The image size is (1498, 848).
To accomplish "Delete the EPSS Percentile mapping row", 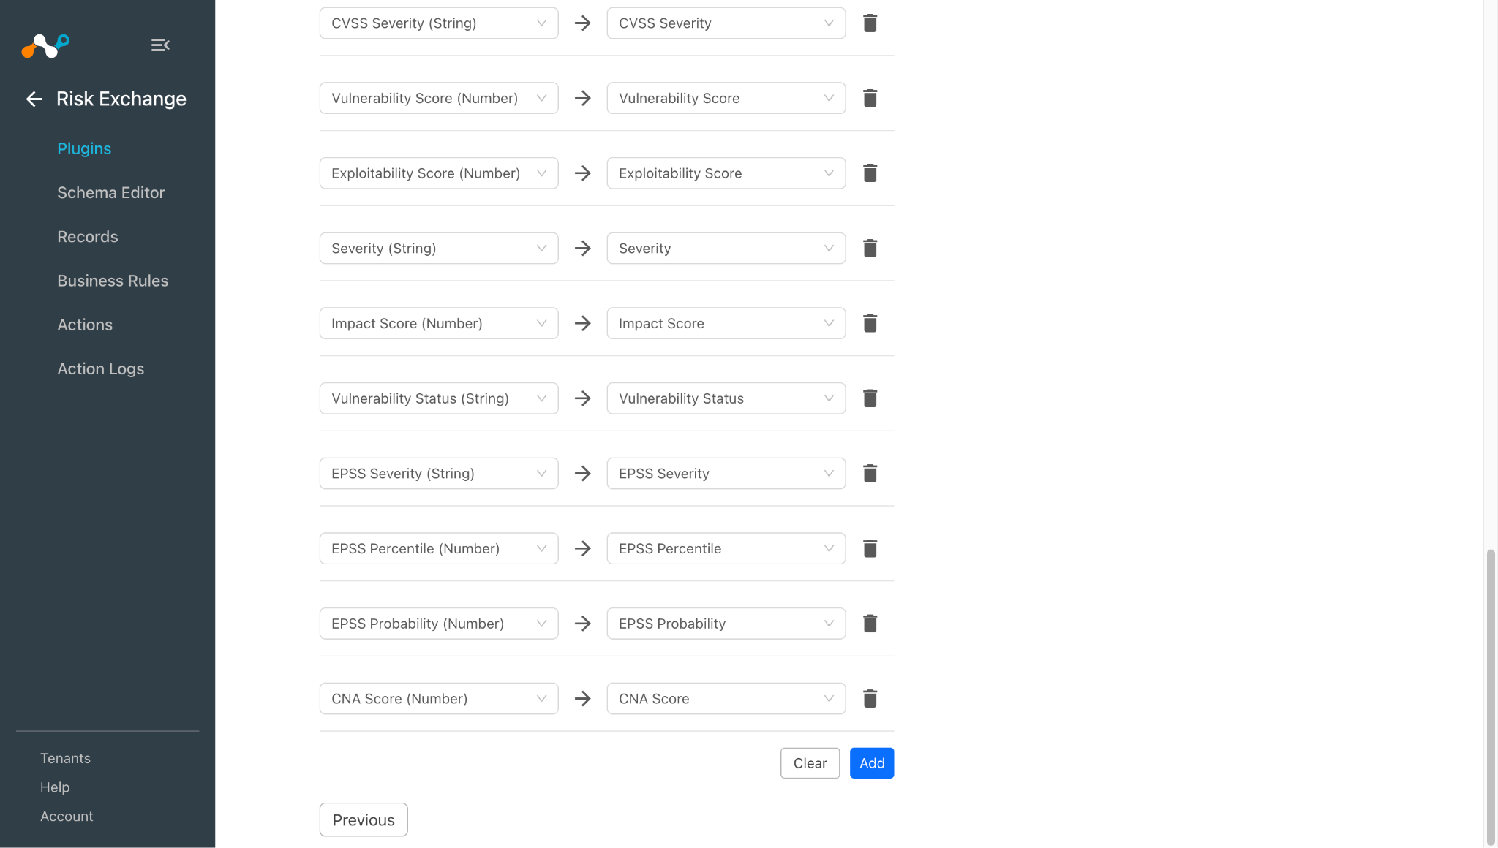I will point(870,548).
